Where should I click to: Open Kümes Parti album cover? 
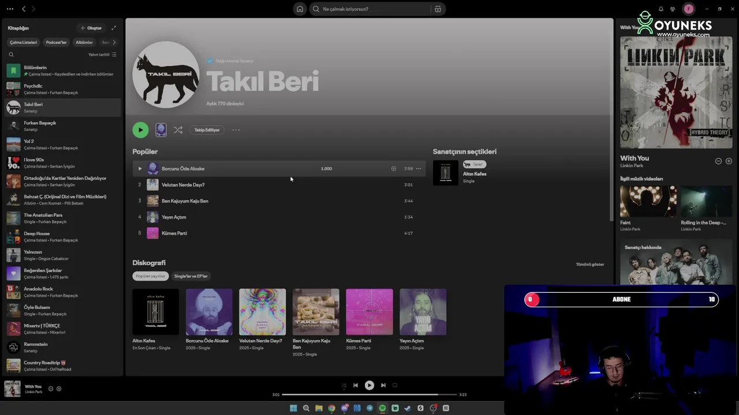point(369,312)
